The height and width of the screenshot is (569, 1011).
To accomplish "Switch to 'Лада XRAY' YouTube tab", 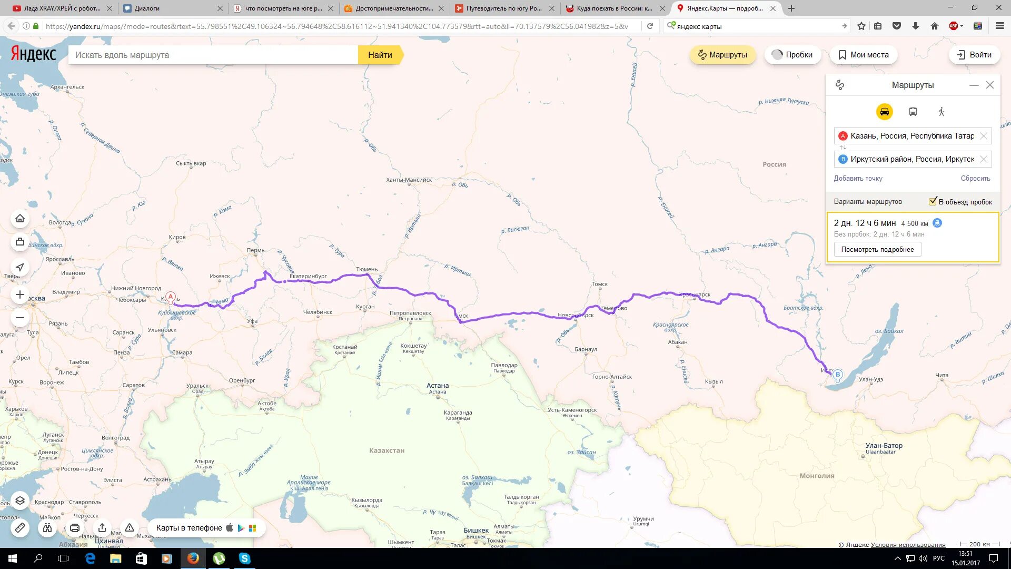I will (x=62, y=8).
